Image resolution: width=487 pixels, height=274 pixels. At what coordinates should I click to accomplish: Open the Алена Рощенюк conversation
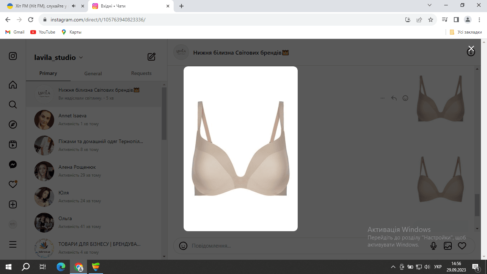point(94,171)
